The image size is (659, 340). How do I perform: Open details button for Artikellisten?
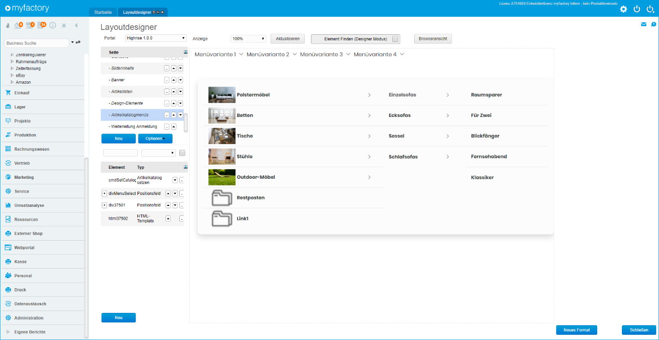tap(167, 92)
